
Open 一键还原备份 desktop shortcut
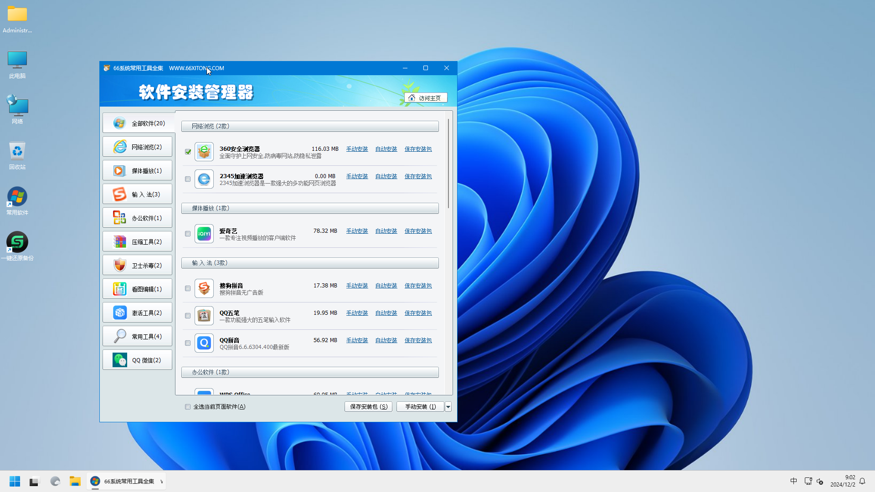[17, 246]
